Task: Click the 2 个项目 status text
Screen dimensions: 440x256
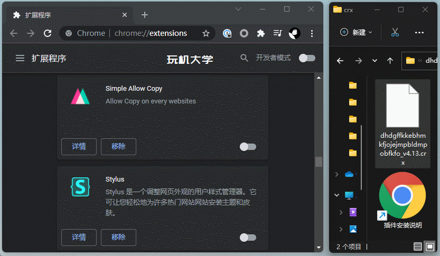Action: coord(349,246)
